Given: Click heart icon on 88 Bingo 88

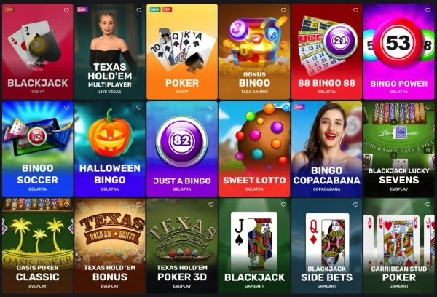Looking at the screenshot, I should 355,10.
